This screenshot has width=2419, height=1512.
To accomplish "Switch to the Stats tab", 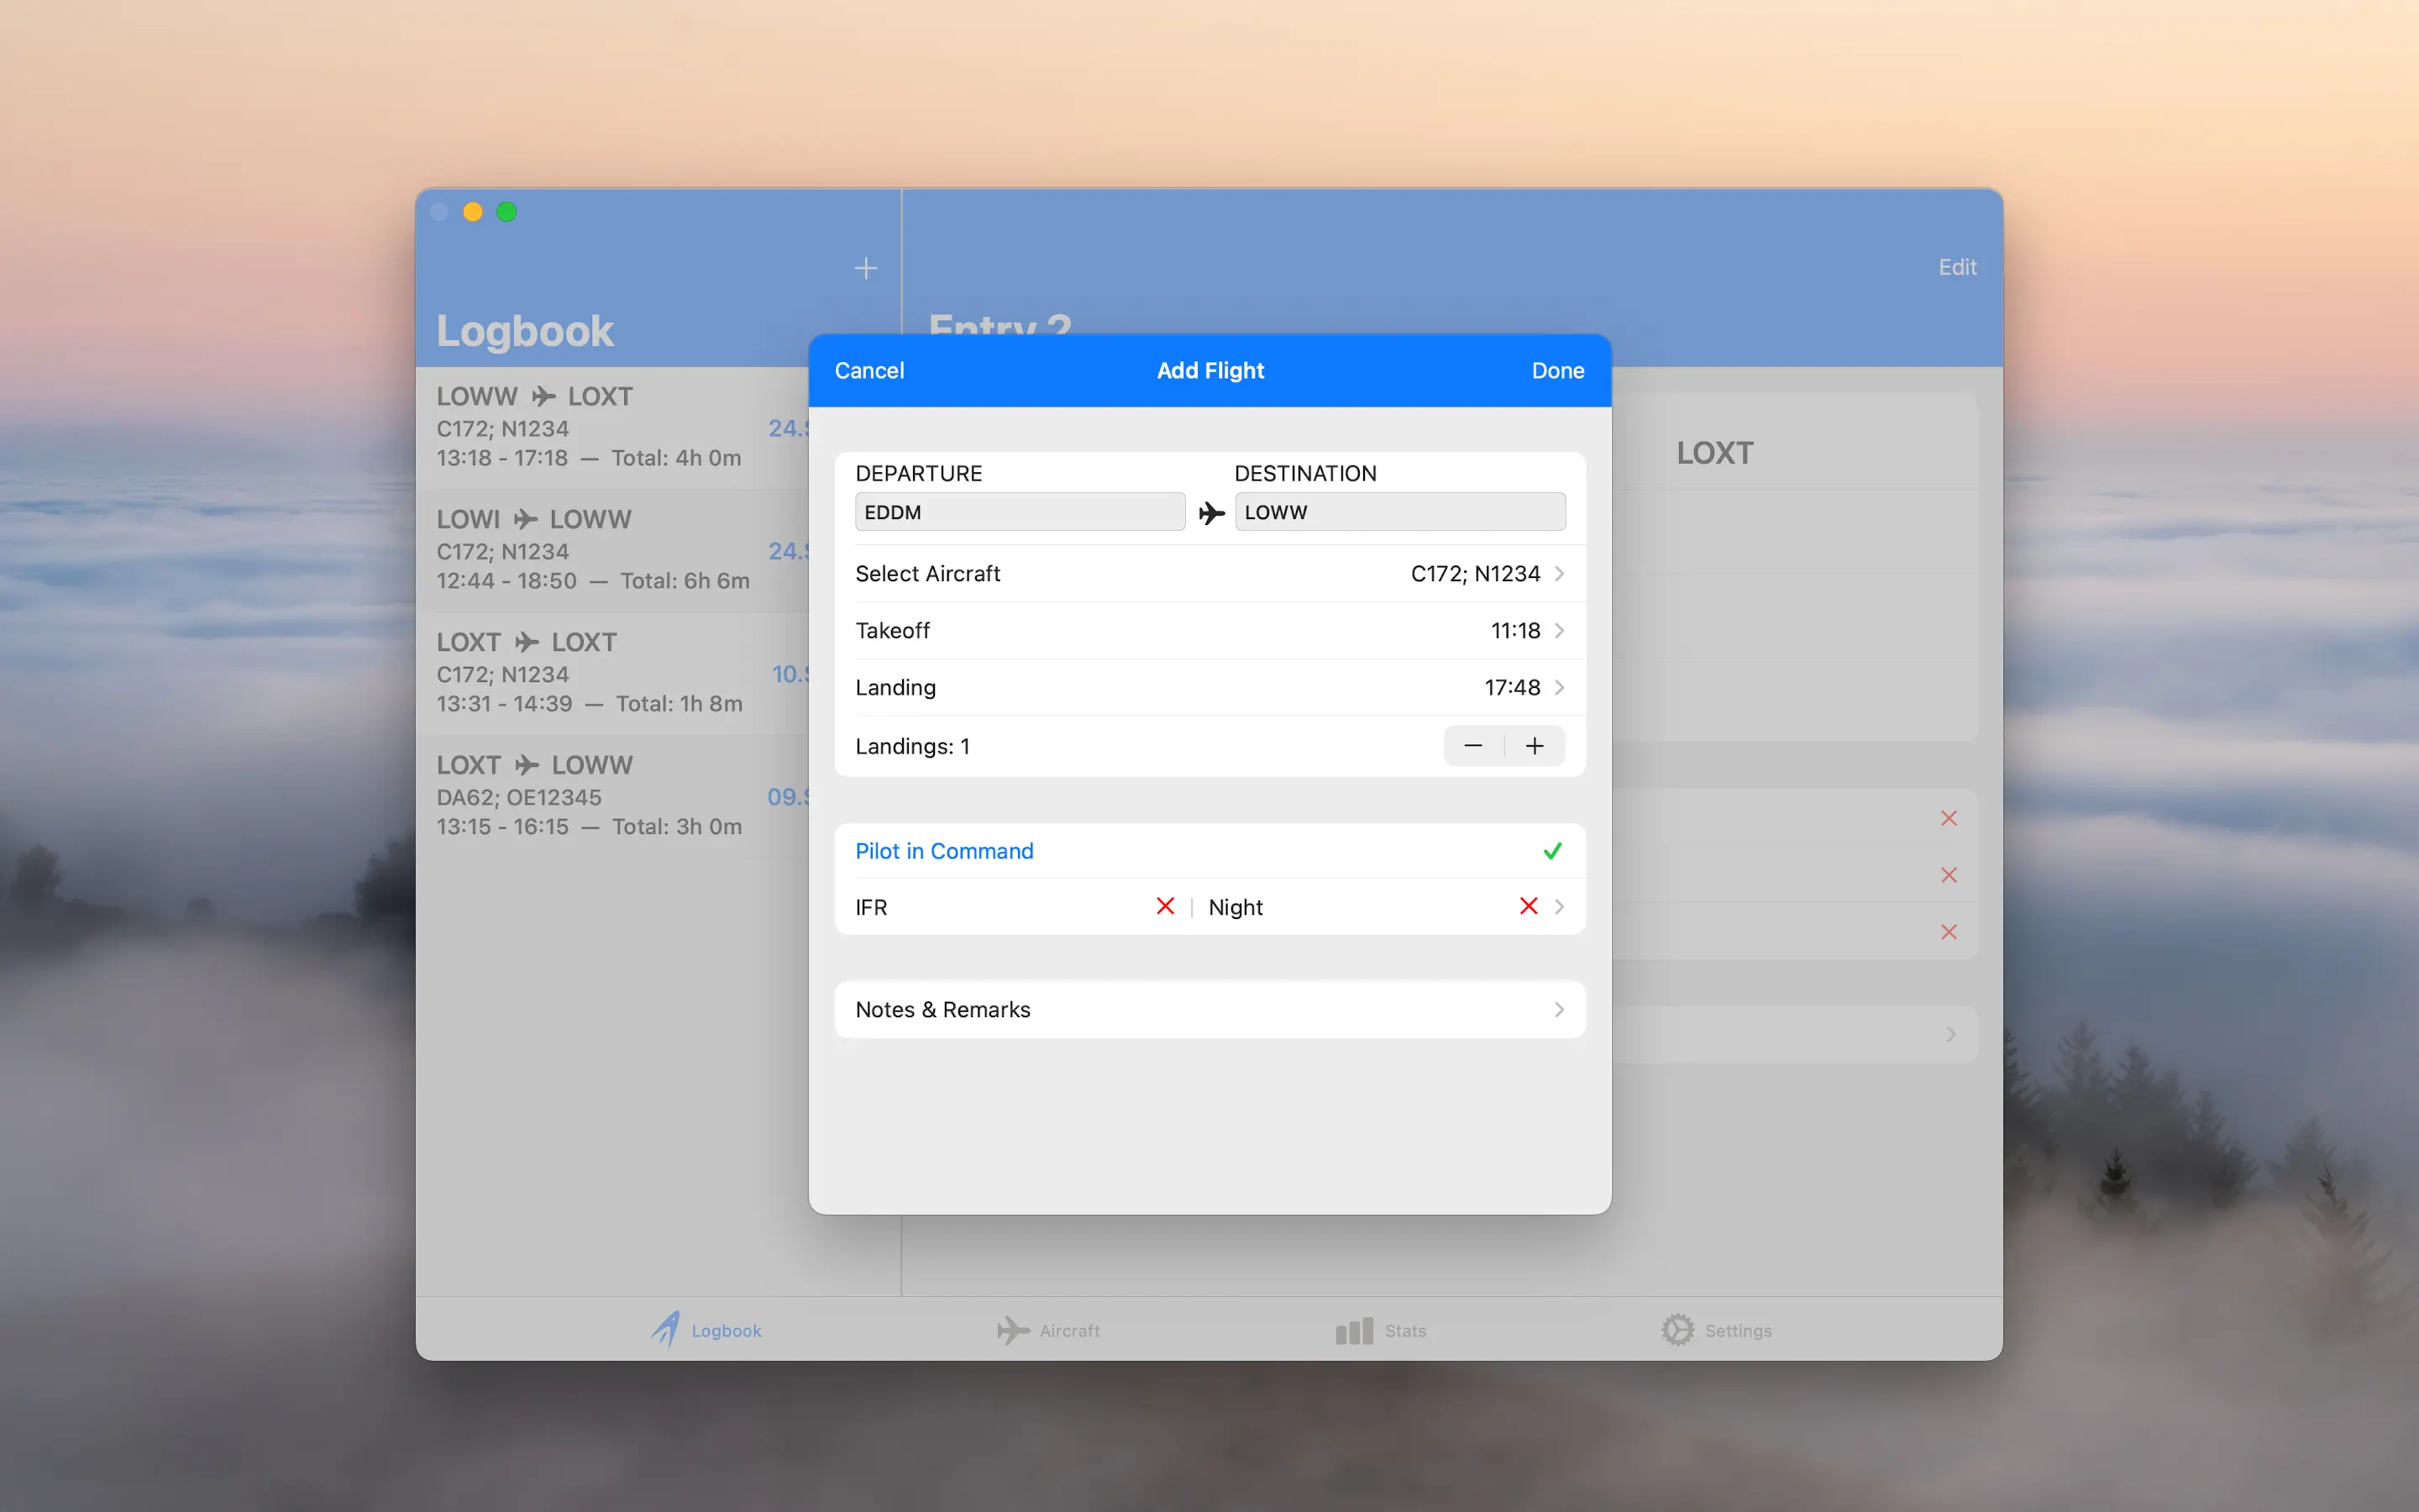I will tap(1381, 1330).
